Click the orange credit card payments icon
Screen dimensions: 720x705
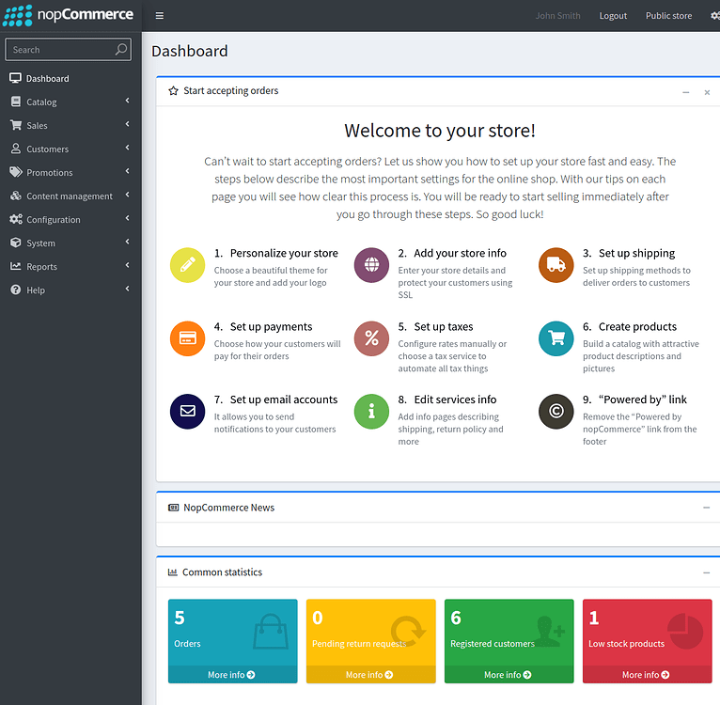click(x=187, y=338)
